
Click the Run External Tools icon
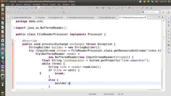point(109,8)
